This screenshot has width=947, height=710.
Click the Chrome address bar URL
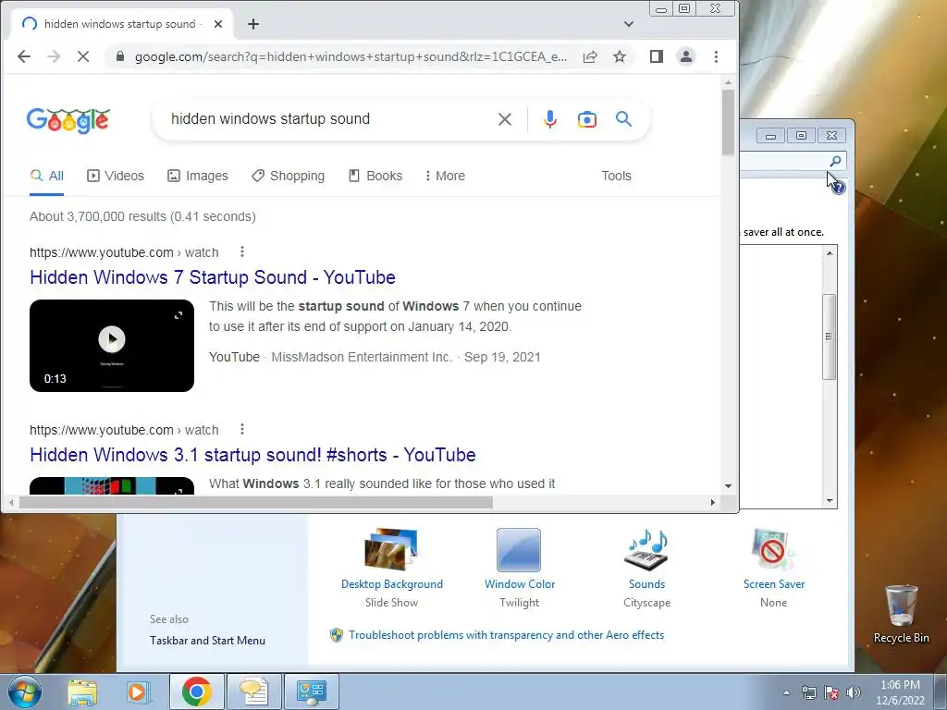pyautogui.click(x=351, y=56)
